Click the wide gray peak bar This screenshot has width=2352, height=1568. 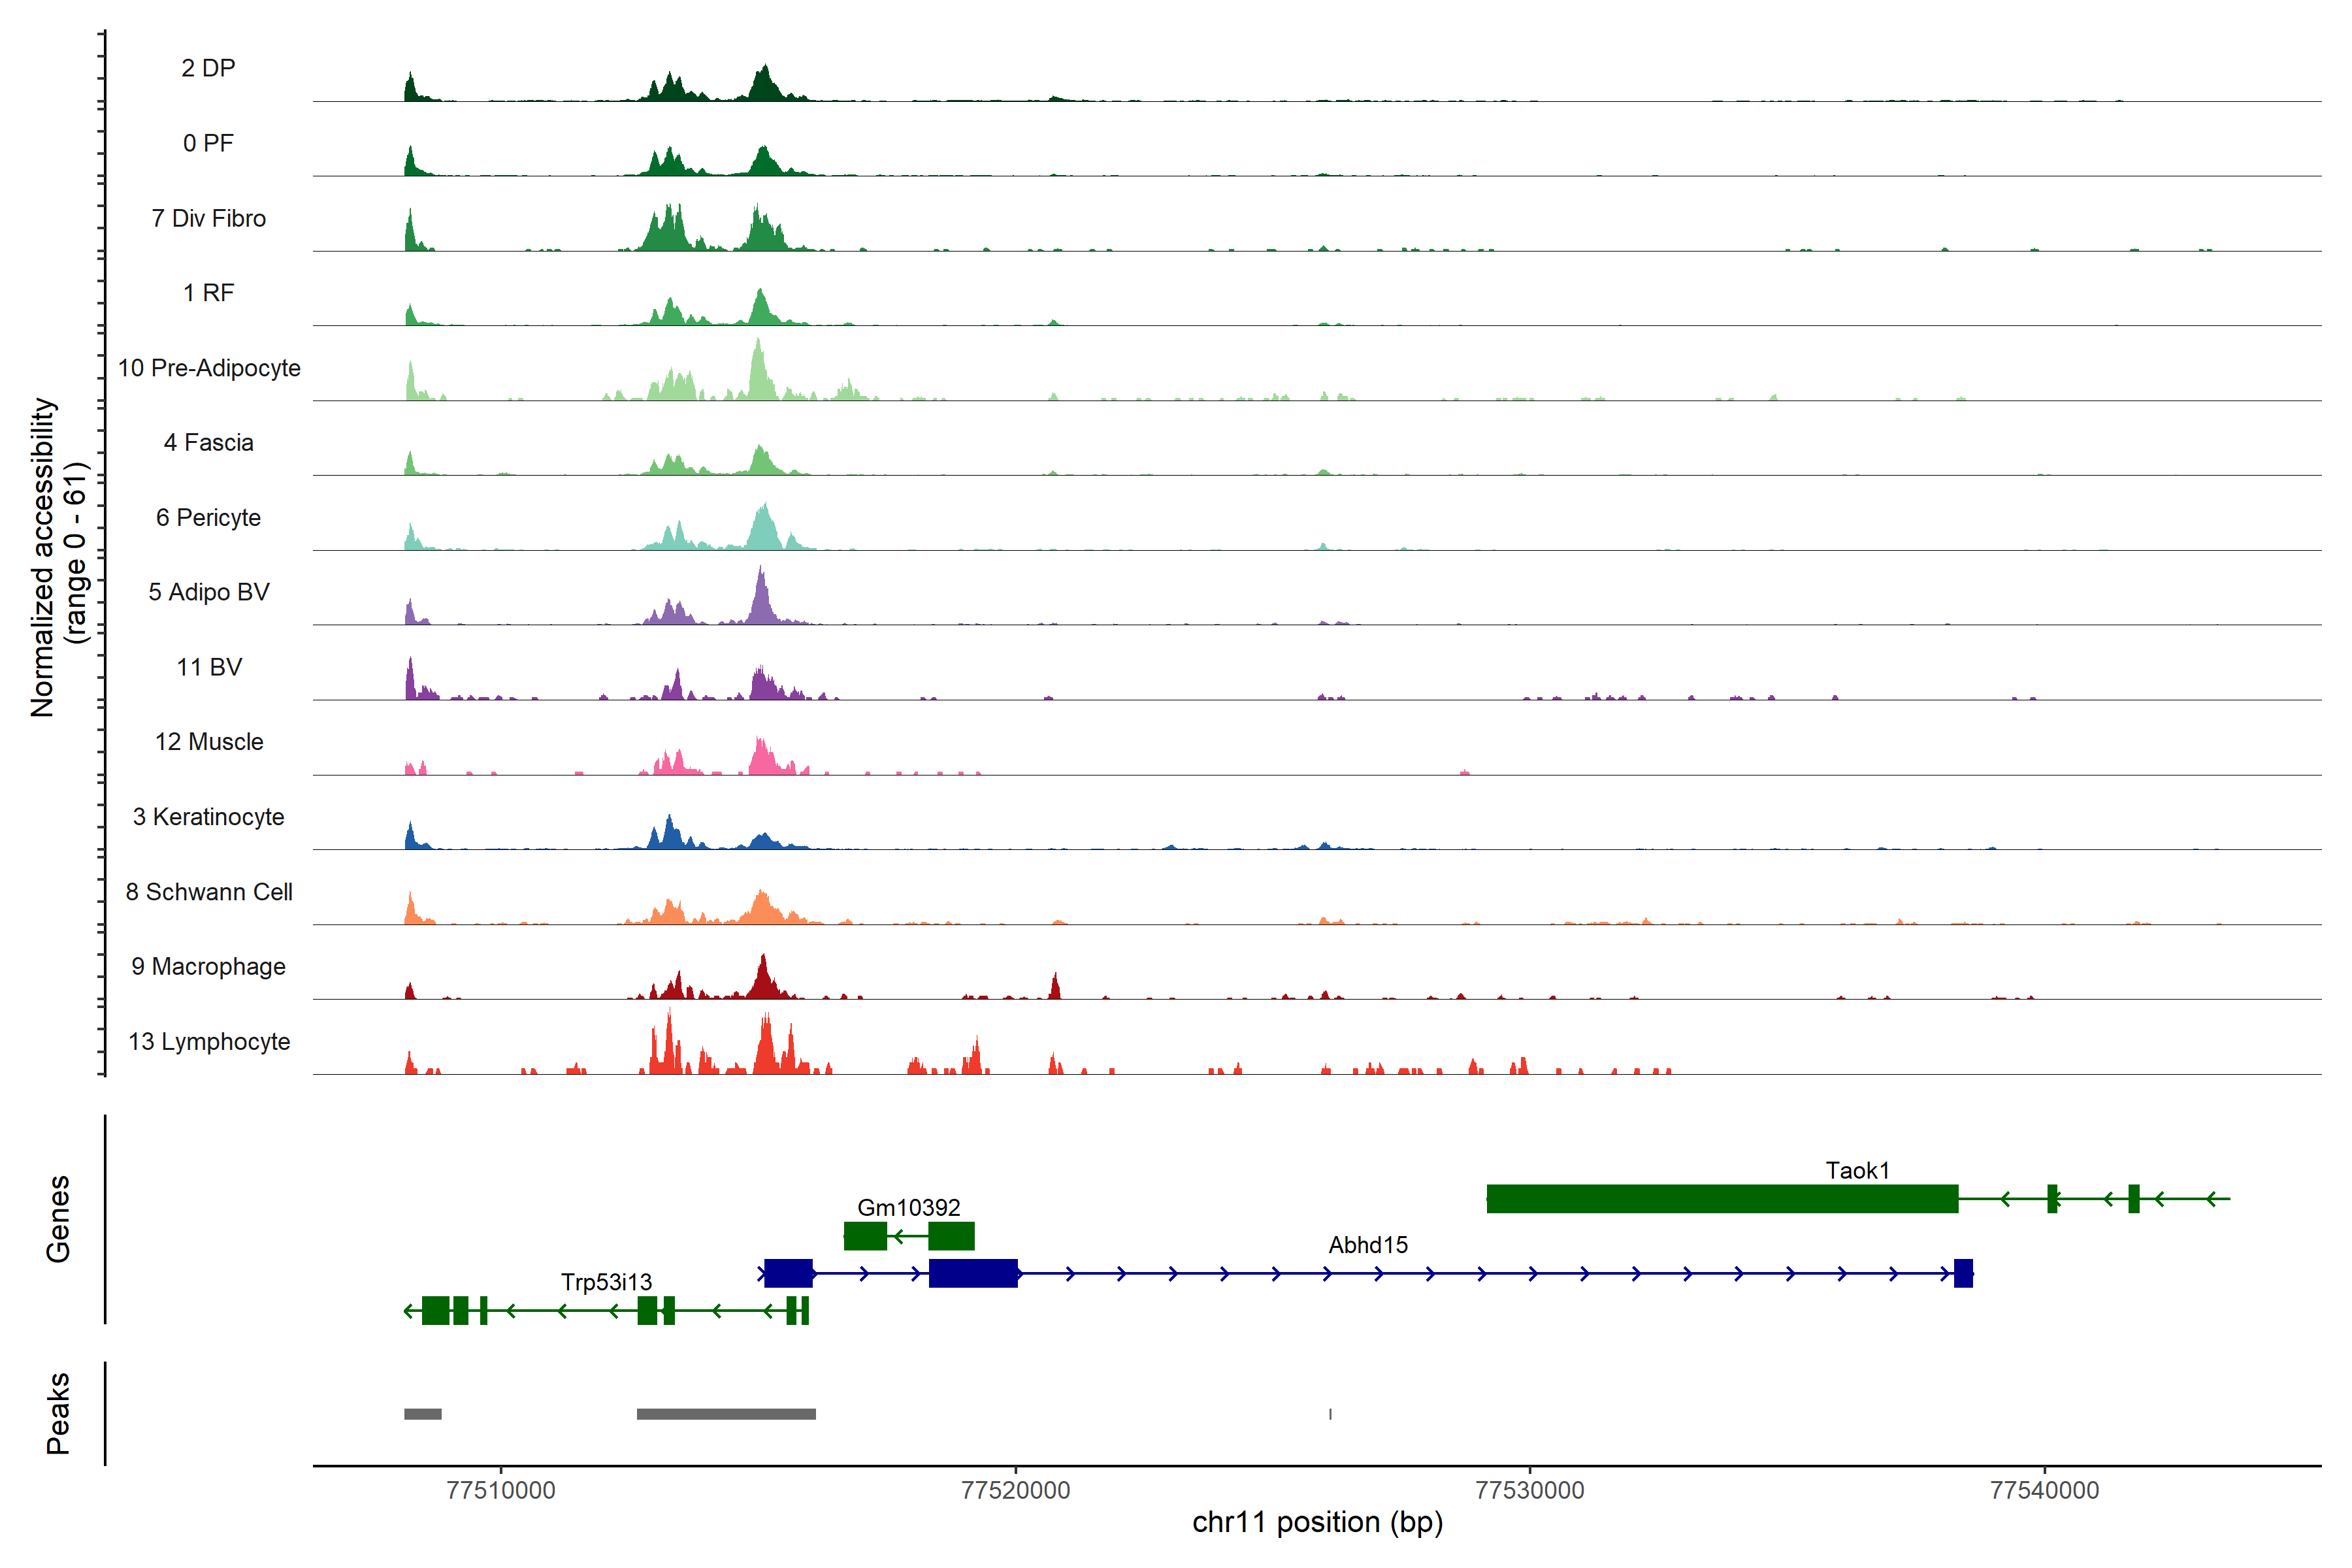(x=726, y=1414)
